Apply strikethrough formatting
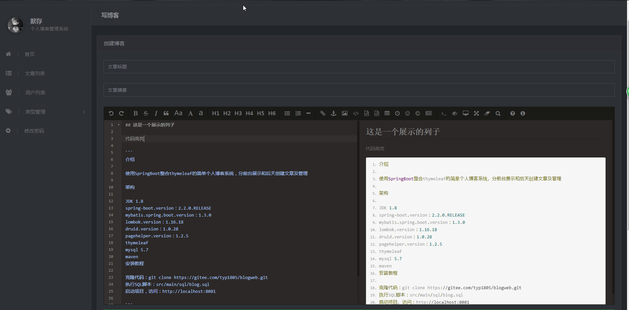 146,113
